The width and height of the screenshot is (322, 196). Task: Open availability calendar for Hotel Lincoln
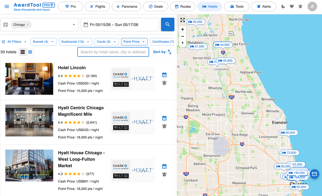(164, 75)
